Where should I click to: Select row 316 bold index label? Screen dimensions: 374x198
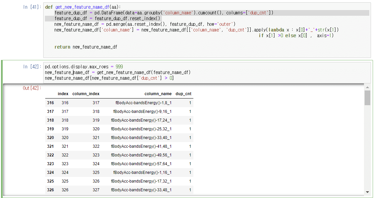(x=50, y=103)
